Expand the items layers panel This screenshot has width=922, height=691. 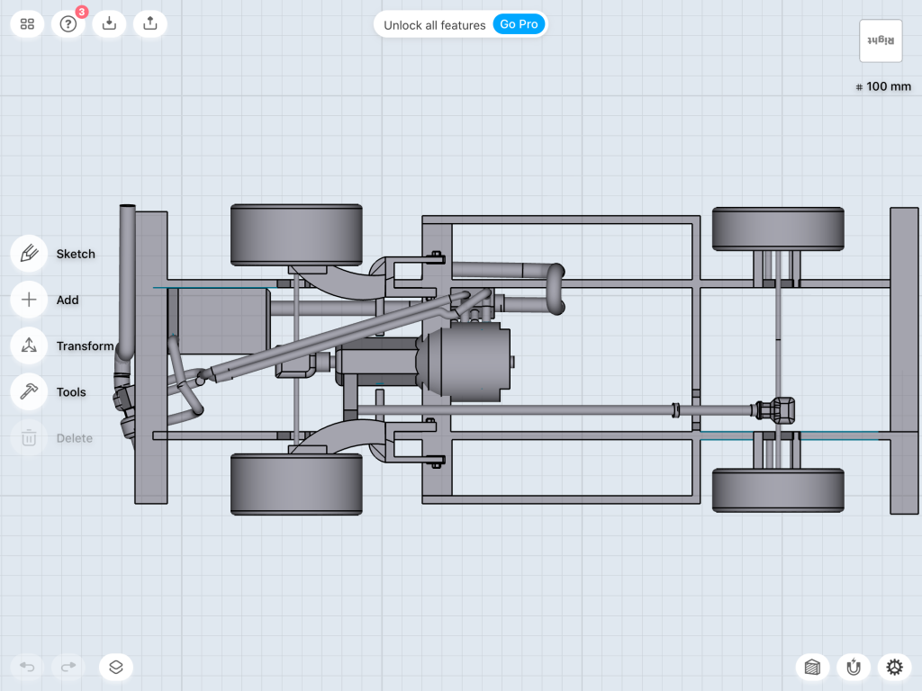116,667
